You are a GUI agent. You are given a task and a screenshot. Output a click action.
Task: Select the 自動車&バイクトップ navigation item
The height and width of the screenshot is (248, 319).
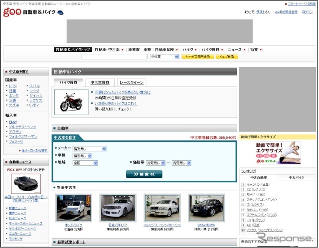click(73, 50)
